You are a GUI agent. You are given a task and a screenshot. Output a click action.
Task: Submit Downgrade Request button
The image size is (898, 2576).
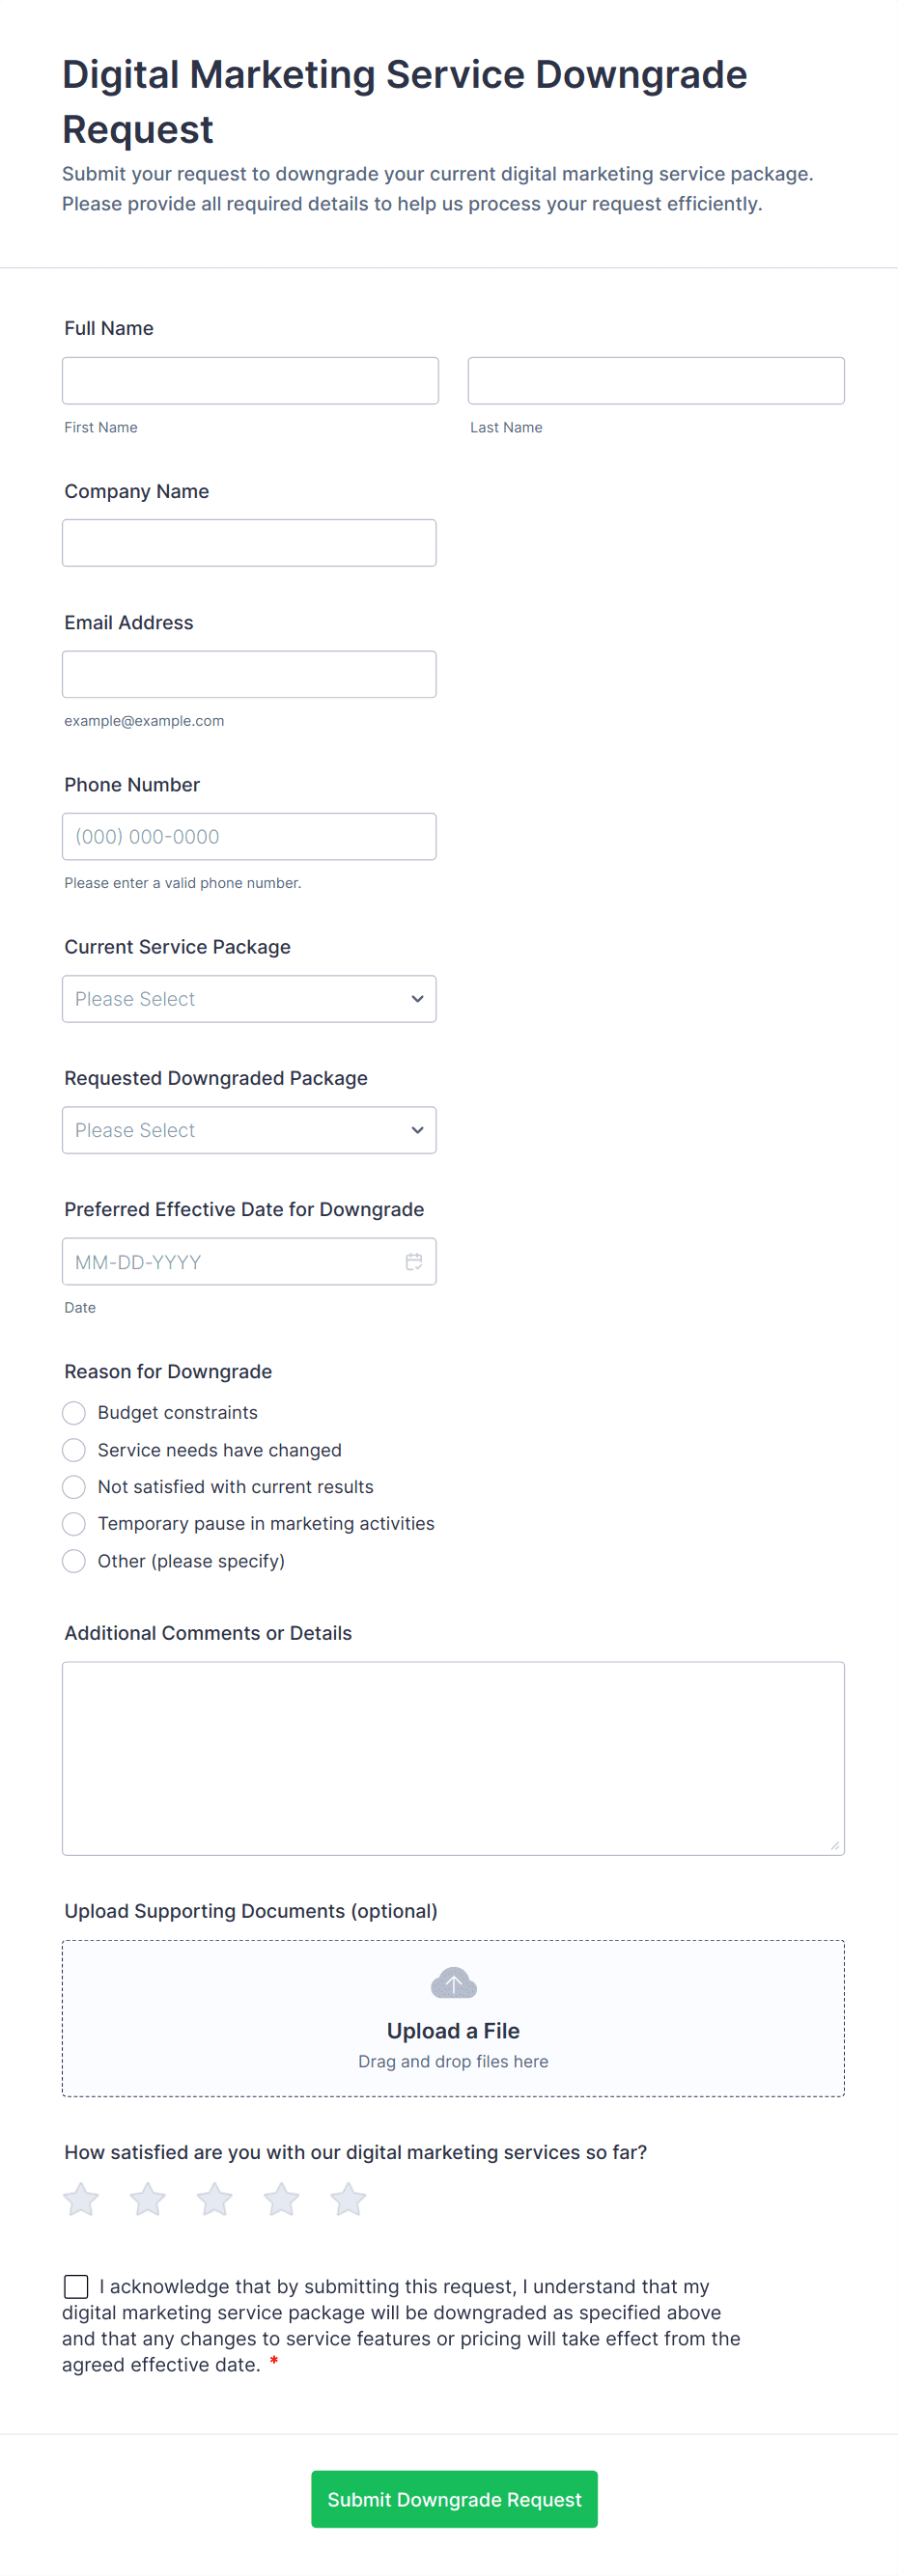(x=454, y=2498)
